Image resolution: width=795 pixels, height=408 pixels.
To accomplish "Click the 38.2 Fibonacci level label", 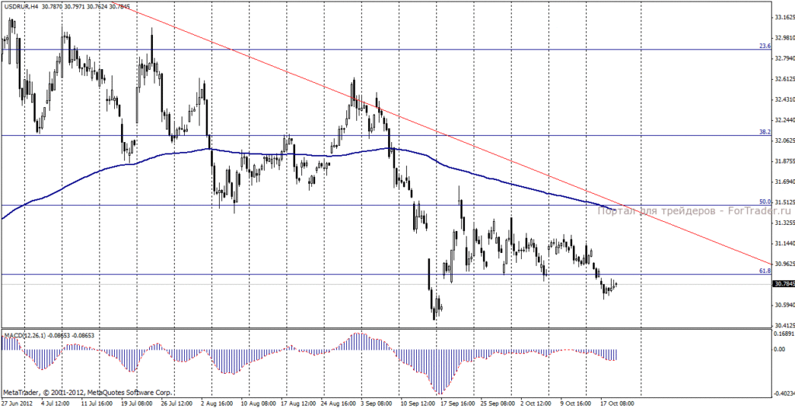I will [765, 132].
